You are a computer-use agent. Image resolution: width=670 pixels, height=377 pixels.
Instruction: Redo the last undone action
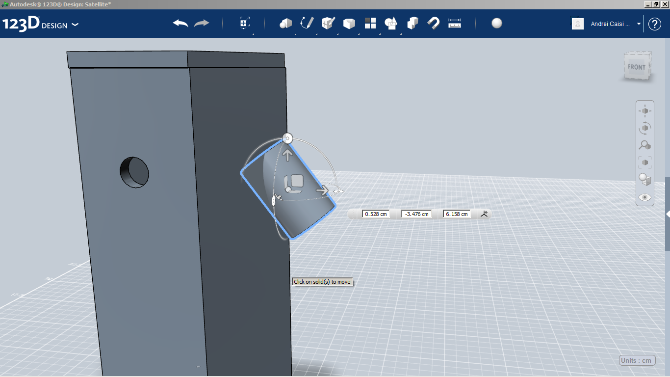click(202, 23)
